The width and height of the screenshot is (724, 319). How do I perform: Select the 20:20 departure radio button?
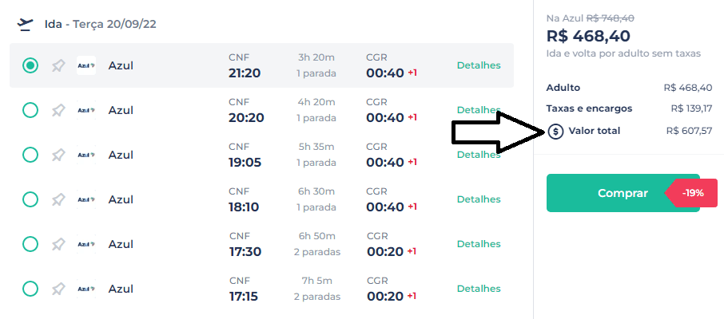30,110
